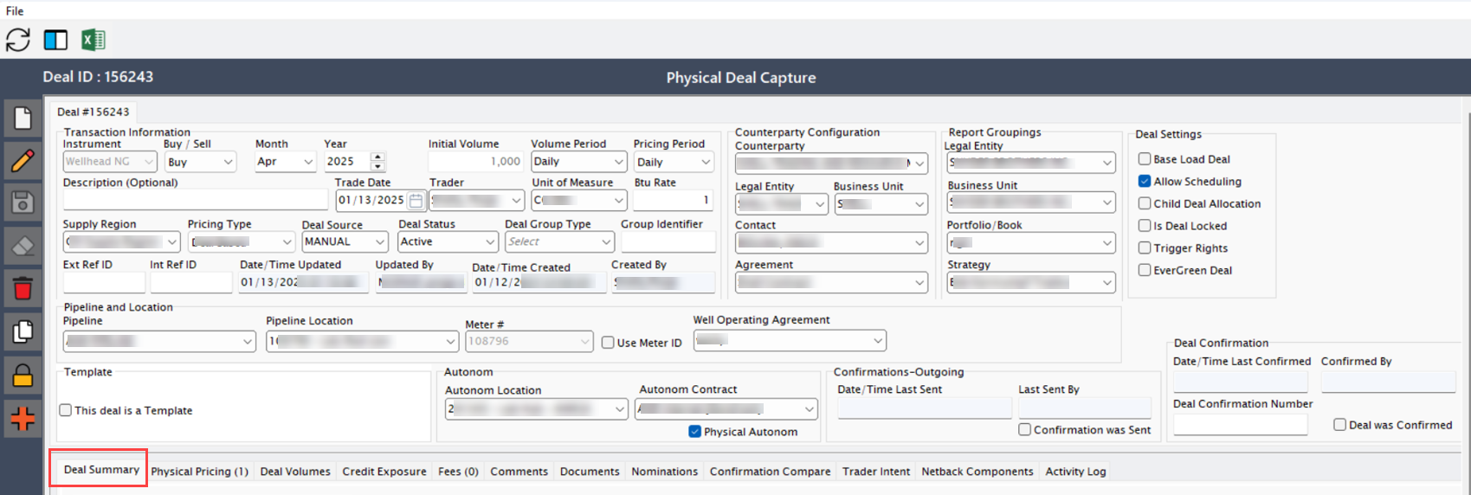Open the Agreement dropdown
This screenshot has height=495, width=1471.
pos(831,283)
